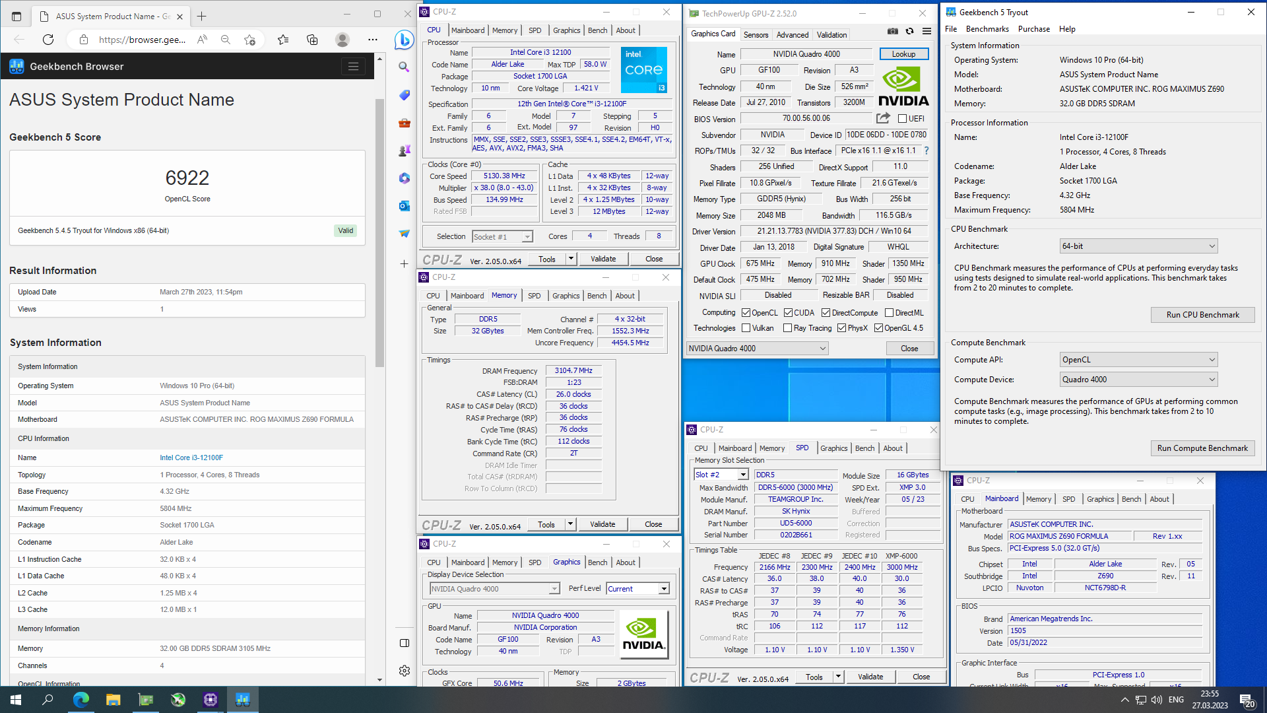Viewport: 1267px width, 713px height.
Task: Click the GPU-Z screenshot camera icon
Action: [x=892, y=31]
